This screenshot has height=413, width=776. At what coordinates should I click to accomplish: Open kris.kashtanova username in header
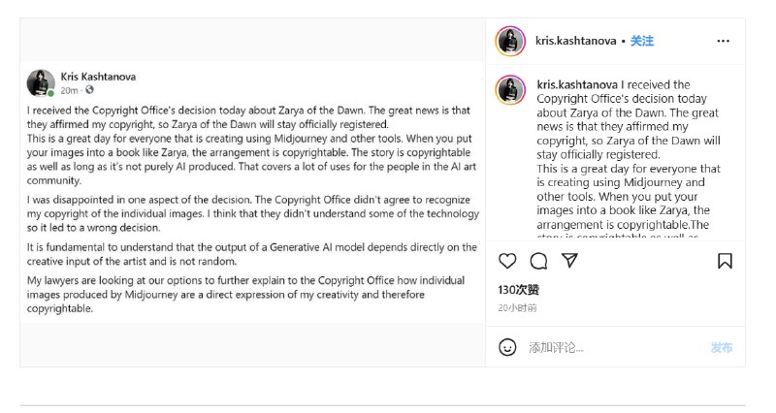pos(575,41)
